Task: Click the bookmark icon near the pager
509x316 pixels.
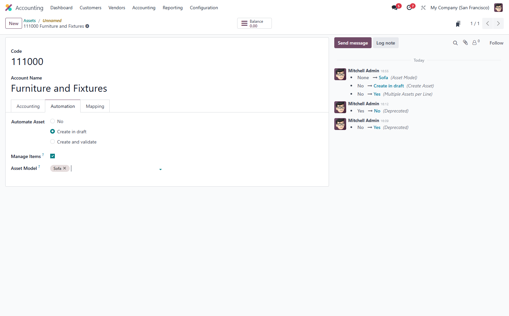Action: click(x=458, y=23)
